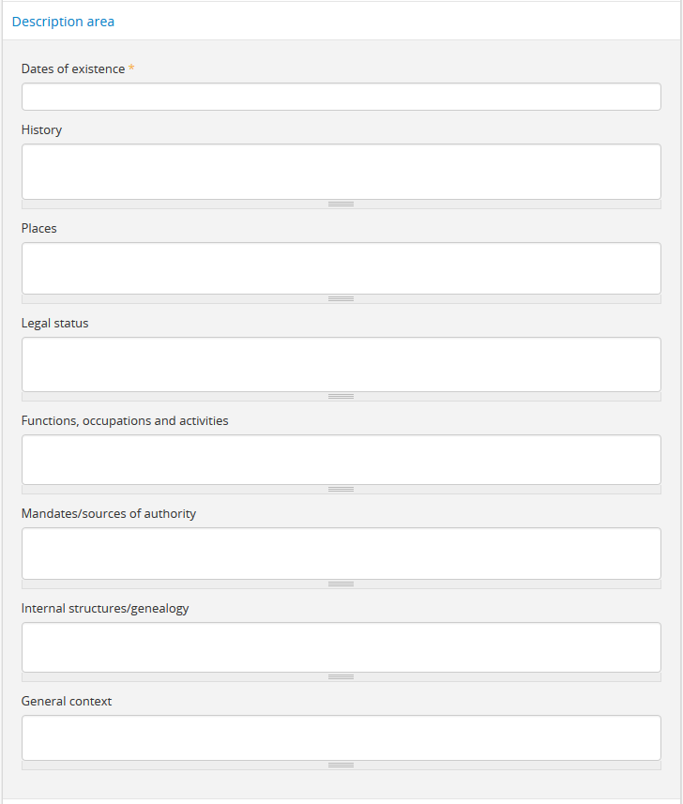This screenshot has width=683, height=804.
Task: Click the Dates of existence input field
Action: point(341,97)
